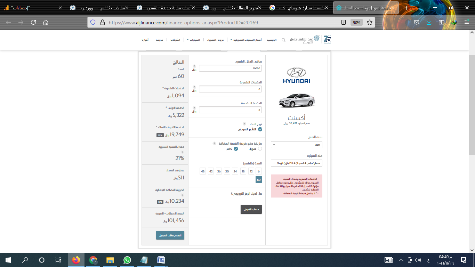
Task: Open عروض التمويل in site navigation
Action: 215,40
